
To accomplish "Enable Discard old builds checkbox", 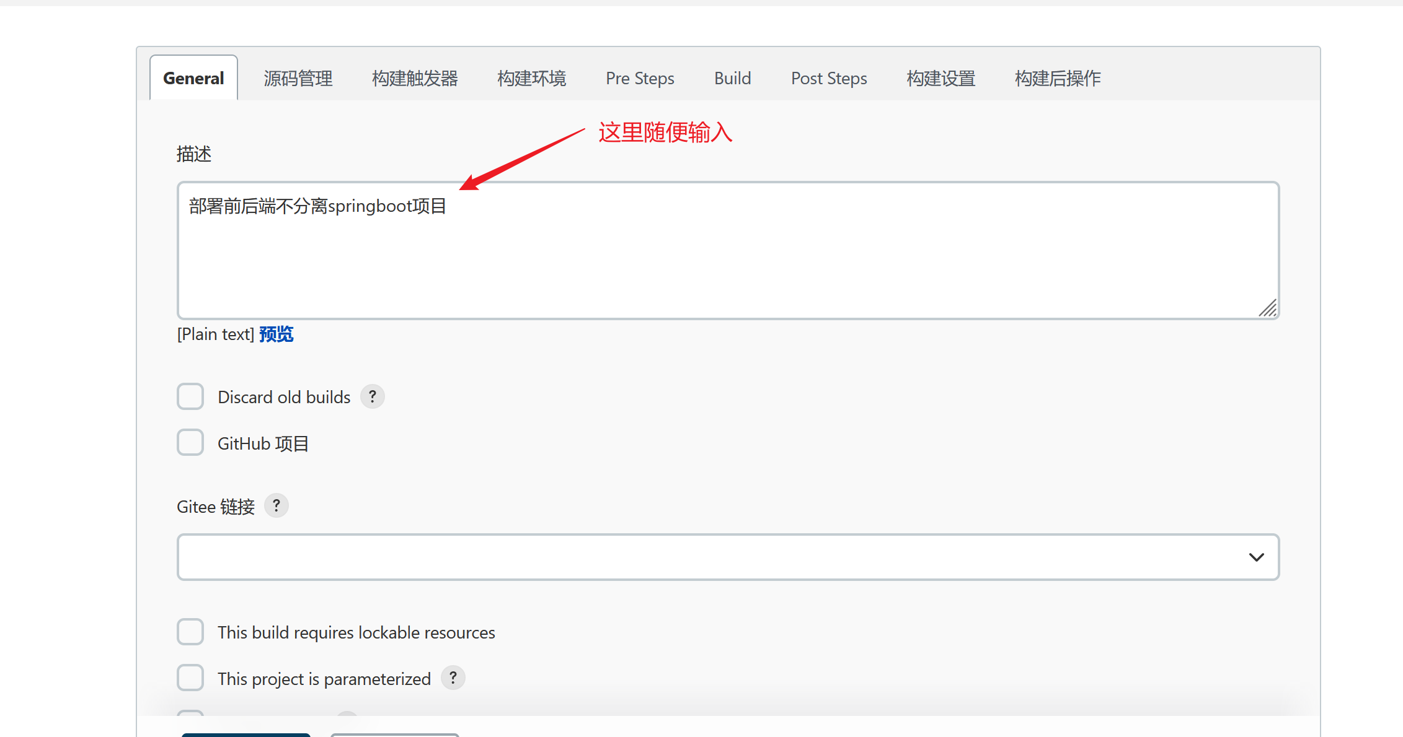I will 190,396.
